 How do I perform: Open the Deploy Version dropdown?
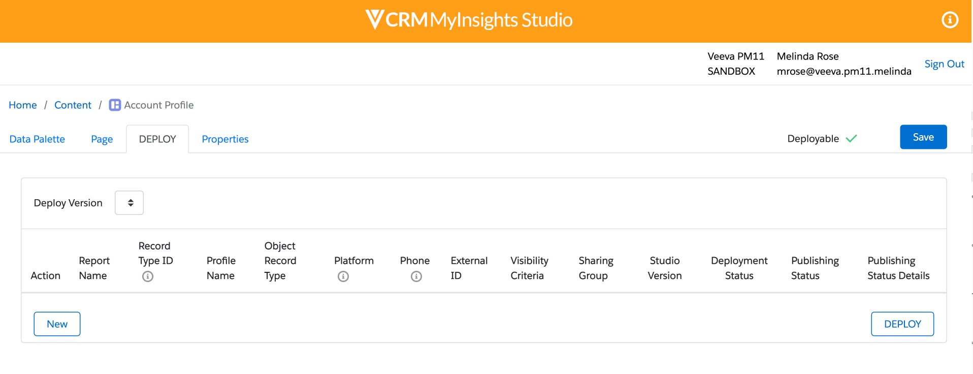pyautogui.click(x=129, y=203)
